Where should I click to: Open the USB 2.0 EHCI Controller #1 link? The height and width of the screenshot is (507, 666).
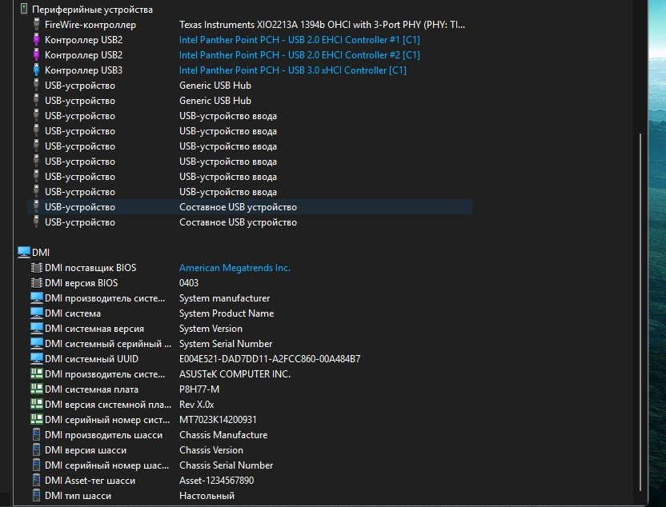coord(299,40)
